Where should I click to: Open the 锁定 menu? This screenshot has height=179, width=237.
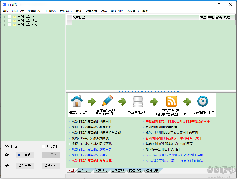point(104,11)
